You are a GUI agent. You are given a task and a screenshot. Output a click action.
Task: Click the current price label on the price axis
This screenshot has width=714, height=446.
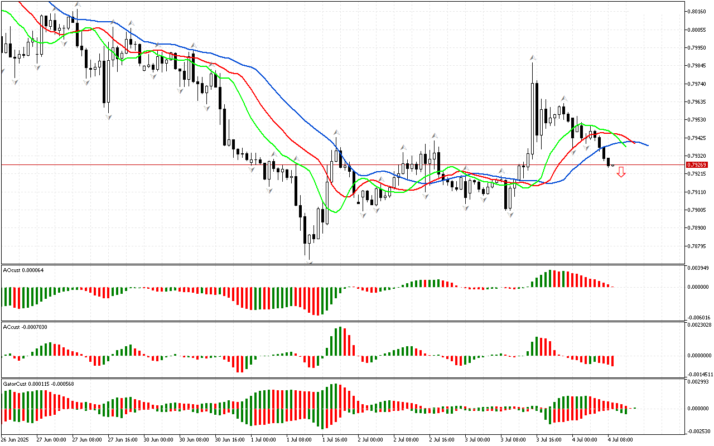pos(696,165)
